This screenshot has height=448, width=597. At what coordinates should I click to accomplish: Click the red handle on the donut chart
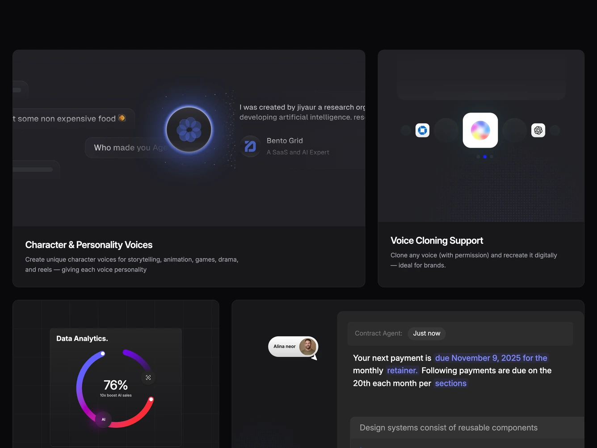pyautogui.click(x=151, y=399)
